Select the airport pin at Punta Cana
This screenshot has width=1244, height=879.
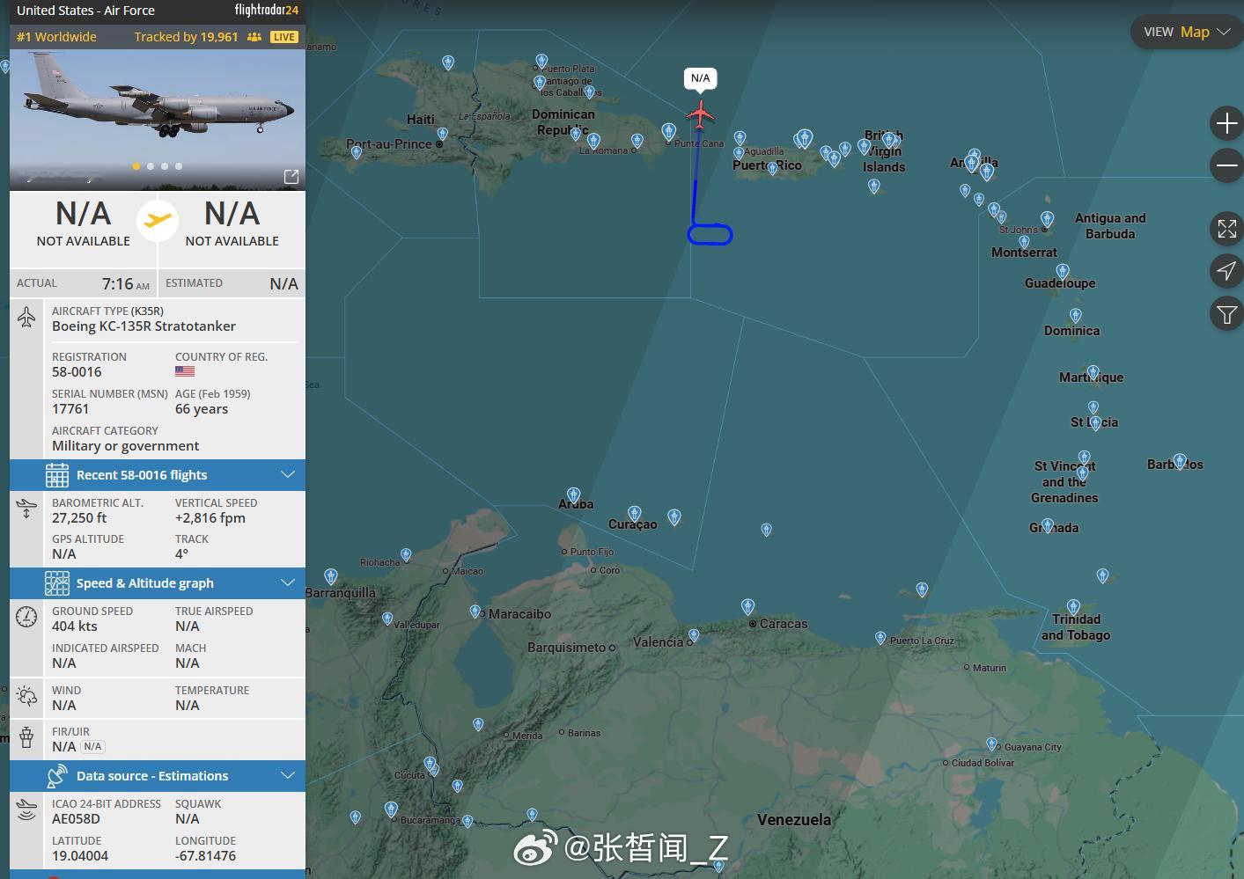(668, 132)
